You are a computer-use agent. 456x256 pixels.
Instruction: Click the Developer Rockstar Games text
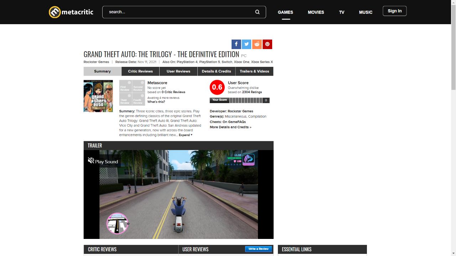232,111
